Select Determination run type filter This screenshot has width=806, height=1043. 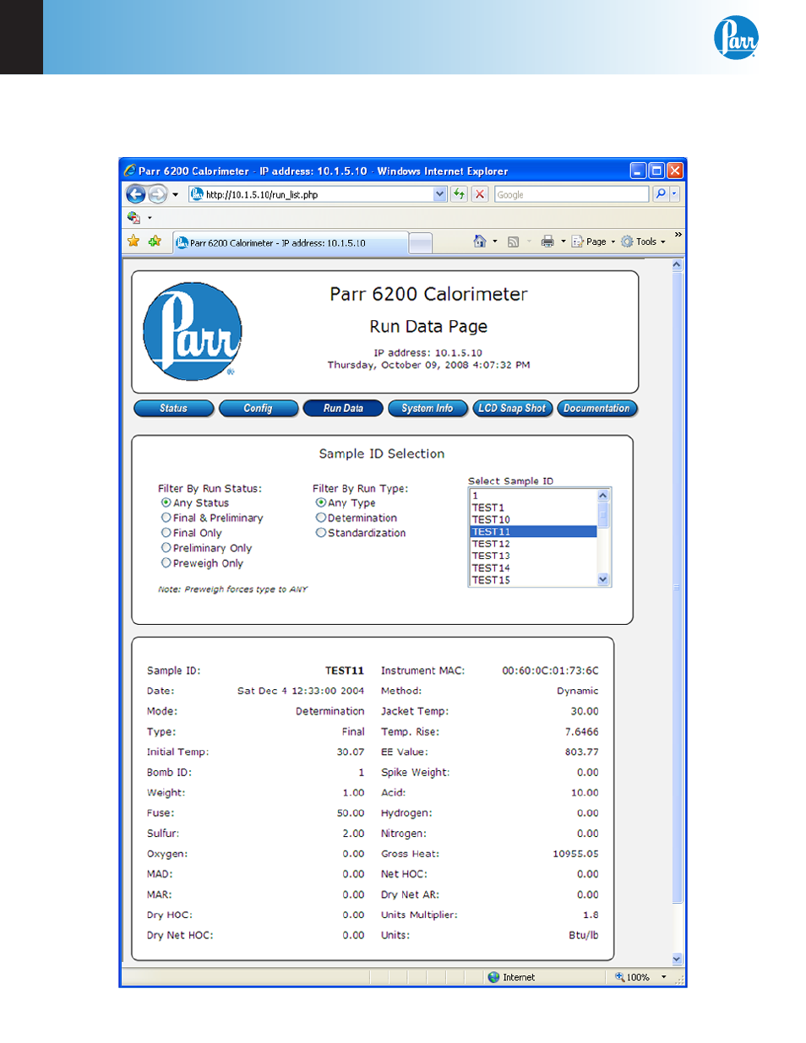321,518
